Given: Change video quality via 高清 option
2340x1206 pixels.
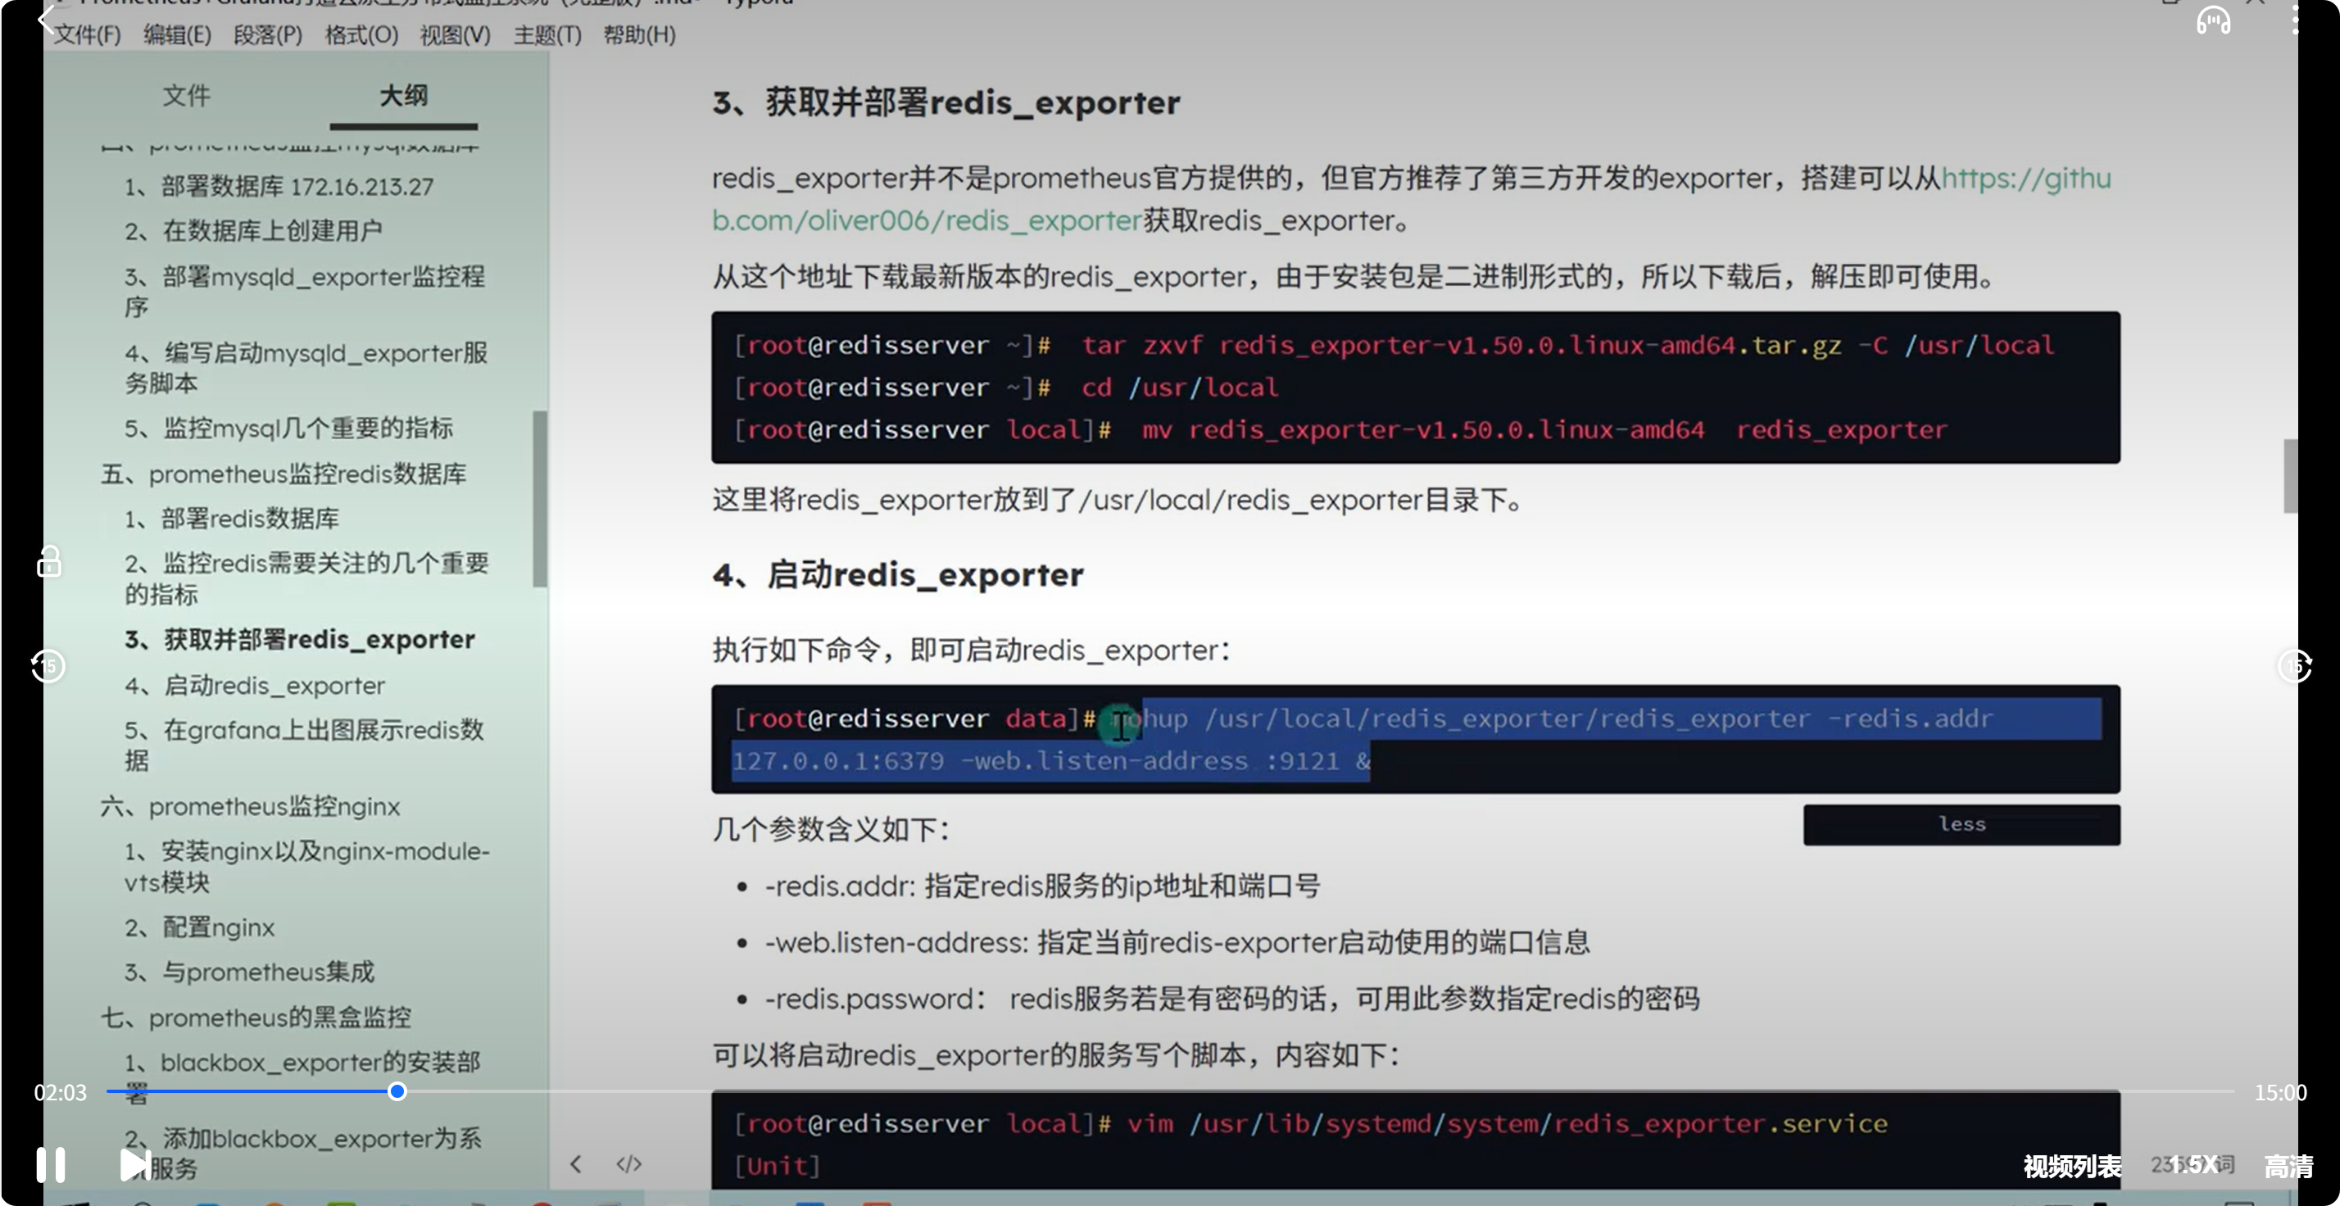Looking at the screenshot, I should pyautogui.click(x=2288, y=1166).
